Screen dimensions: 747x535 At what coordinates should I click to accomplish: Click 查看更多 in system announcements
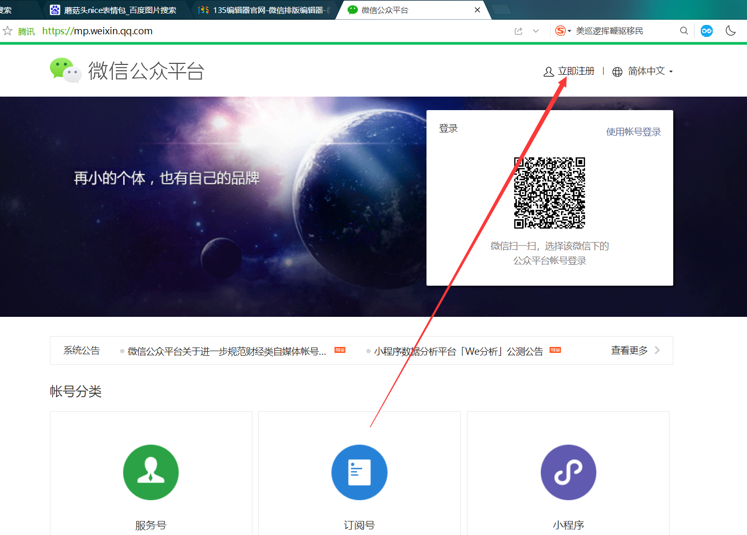coord(629,350)
